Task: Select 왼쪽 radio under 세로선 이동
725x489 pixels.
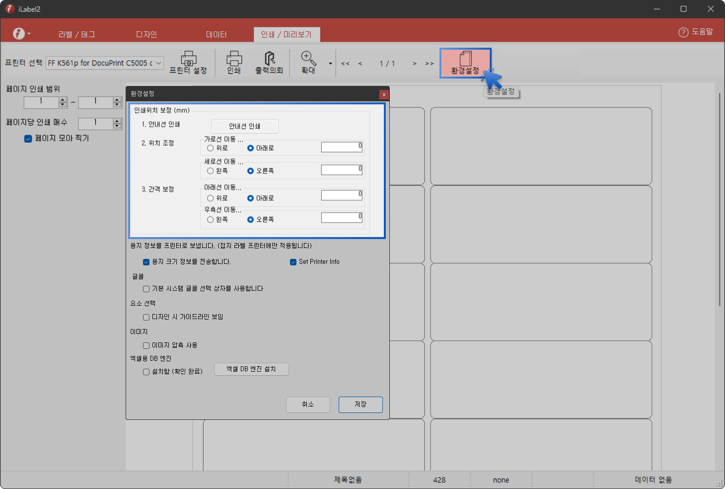Action: pyautogui.click(x=211, y=171)
